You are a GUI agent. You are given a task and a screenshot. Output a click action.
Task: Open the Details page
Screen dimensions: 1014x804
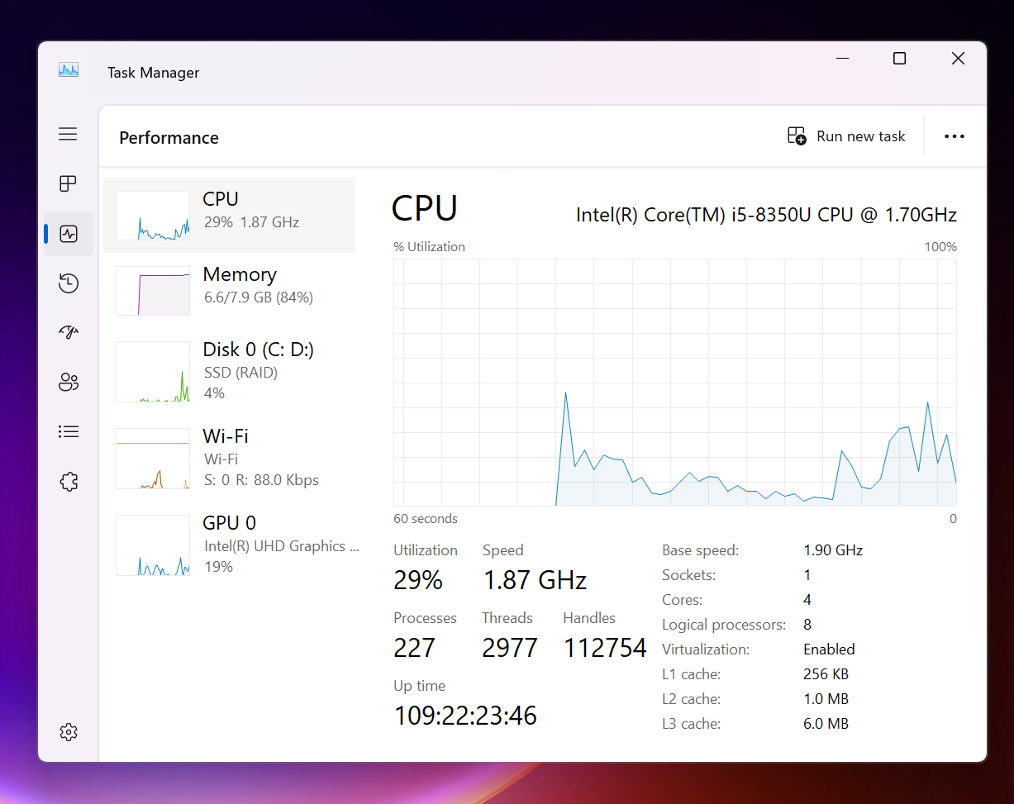point(69,431)
